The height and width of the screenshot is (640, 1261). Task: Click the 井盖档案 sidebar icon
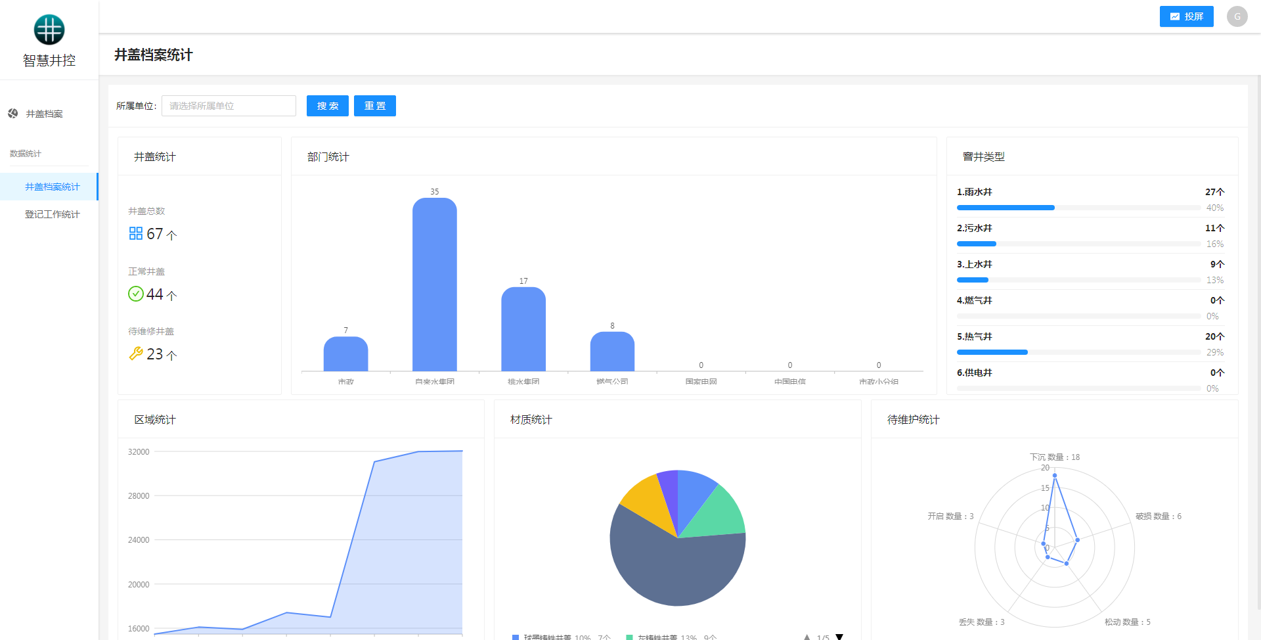tap(13, 114)
